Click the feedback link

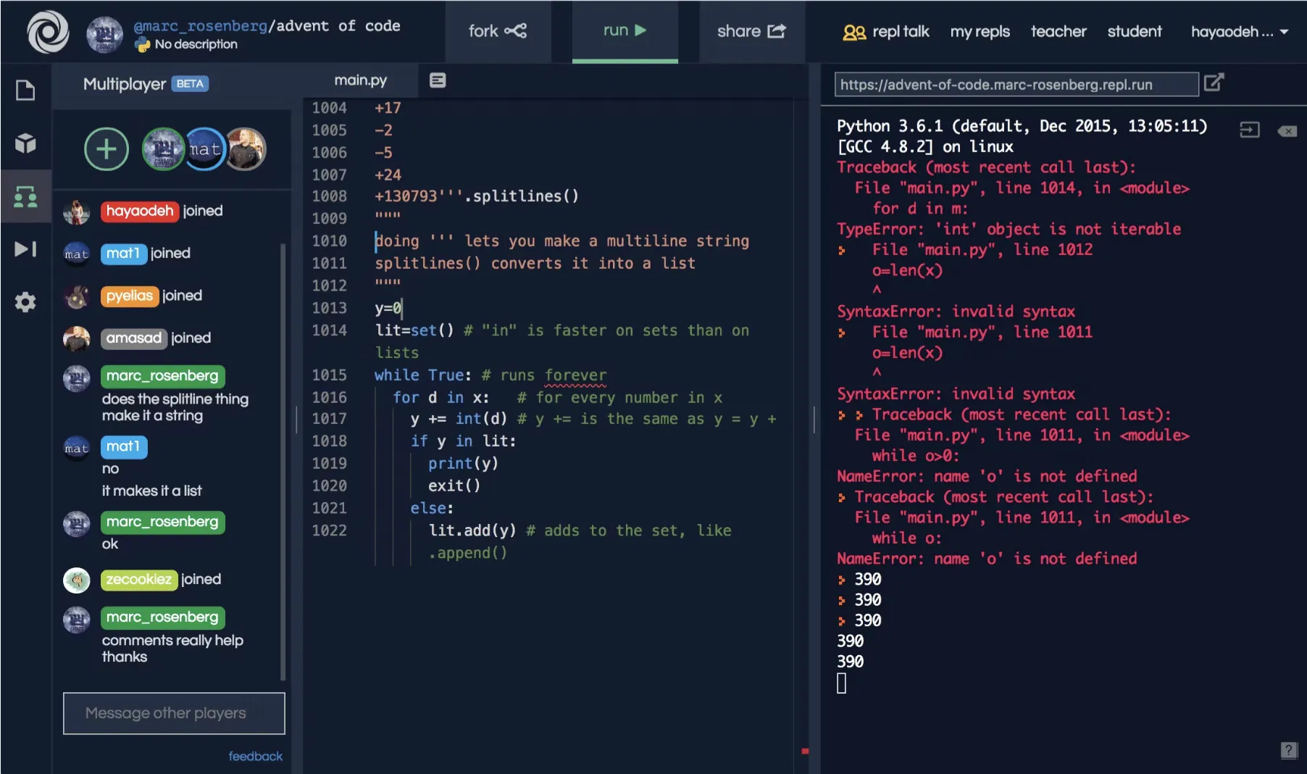pos(255,756)
